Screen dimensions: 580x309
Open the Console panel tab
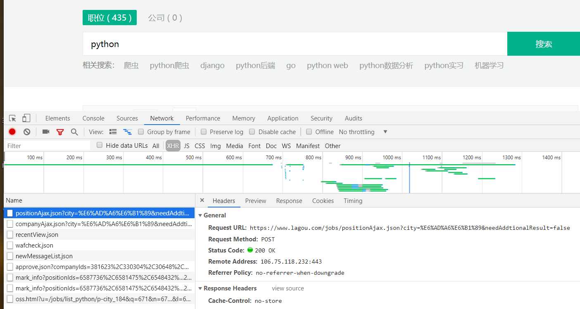tap(93, 118)
